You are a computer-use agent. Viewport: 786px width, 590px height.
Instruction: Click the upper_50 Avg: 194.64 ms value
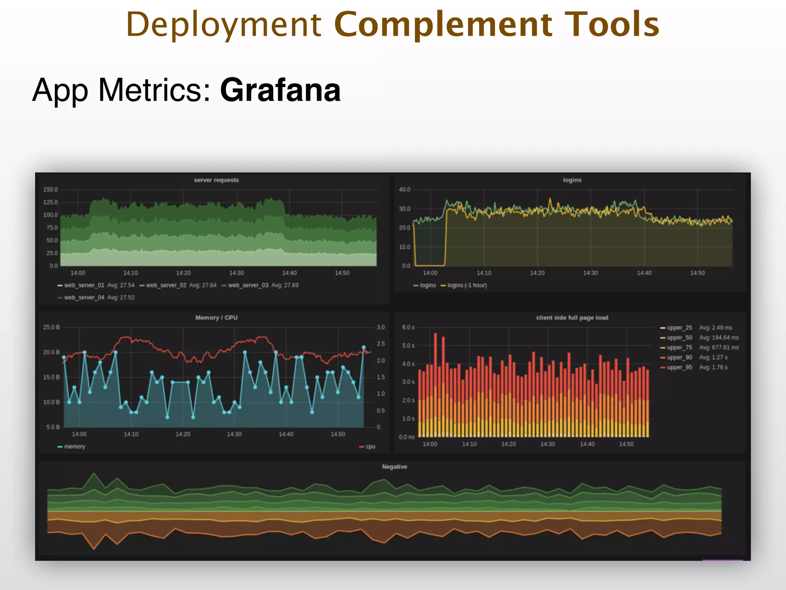point(719,338)
